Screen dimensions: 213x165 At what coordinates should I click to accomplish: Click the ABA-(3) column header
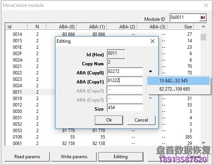coord(152,26)
